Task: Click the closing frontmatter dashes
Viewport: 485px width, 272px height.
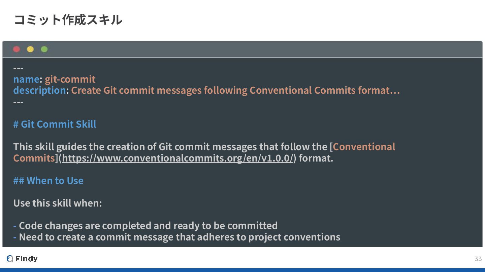Action: 19,102
